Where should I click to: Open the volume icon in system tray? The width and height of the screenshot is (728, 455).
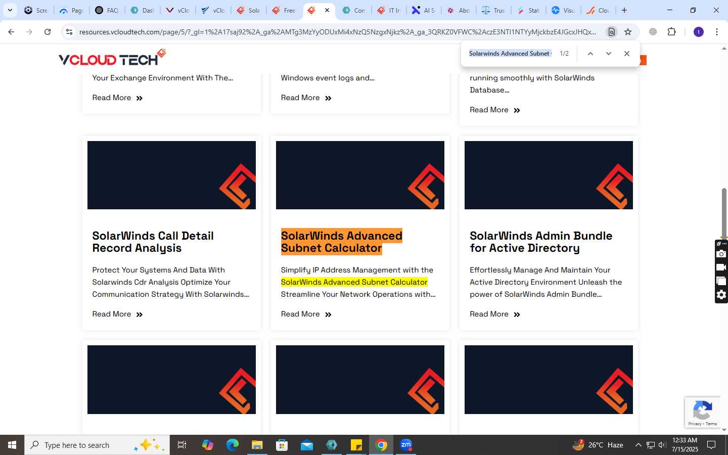pos(662,445)
